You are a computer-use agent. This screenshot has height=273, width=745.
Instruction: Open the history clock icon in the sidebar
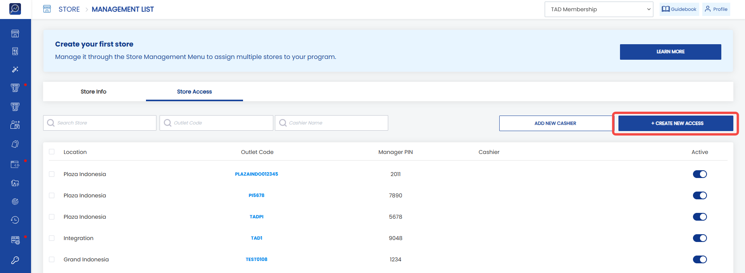click(15, 220)
